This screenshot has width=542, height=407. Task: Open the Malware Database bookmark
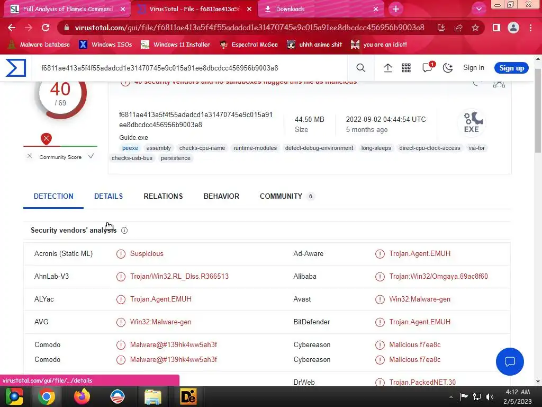point(39,45)
